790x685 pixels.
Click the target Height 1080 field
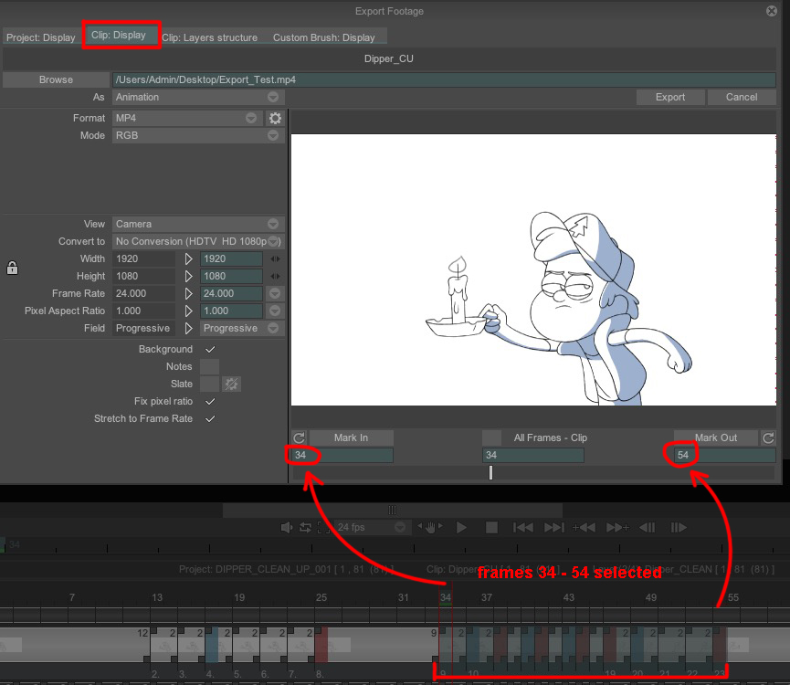[x=231, y=276]
